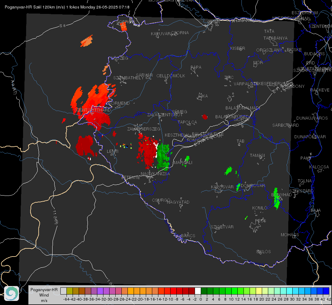Click the TAPOLCA label
This screenshot has width=332, height=305.
click(x=187, y=122)
